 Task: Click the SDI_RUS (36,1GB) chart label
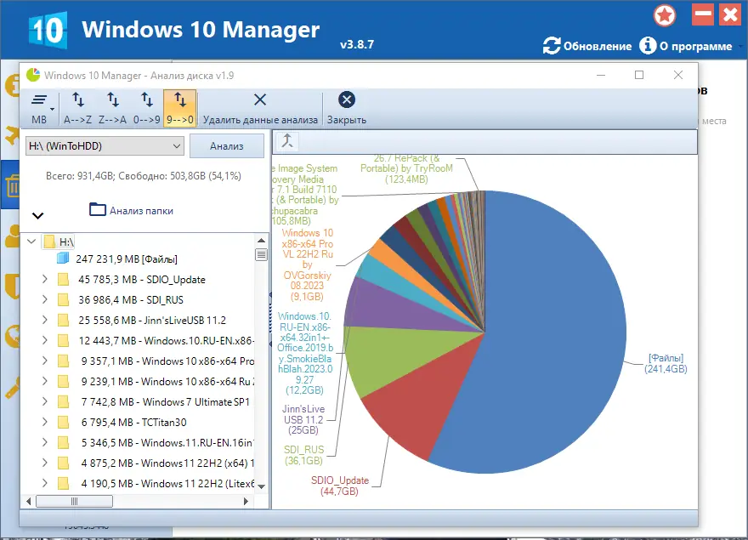tap(304, 455)
